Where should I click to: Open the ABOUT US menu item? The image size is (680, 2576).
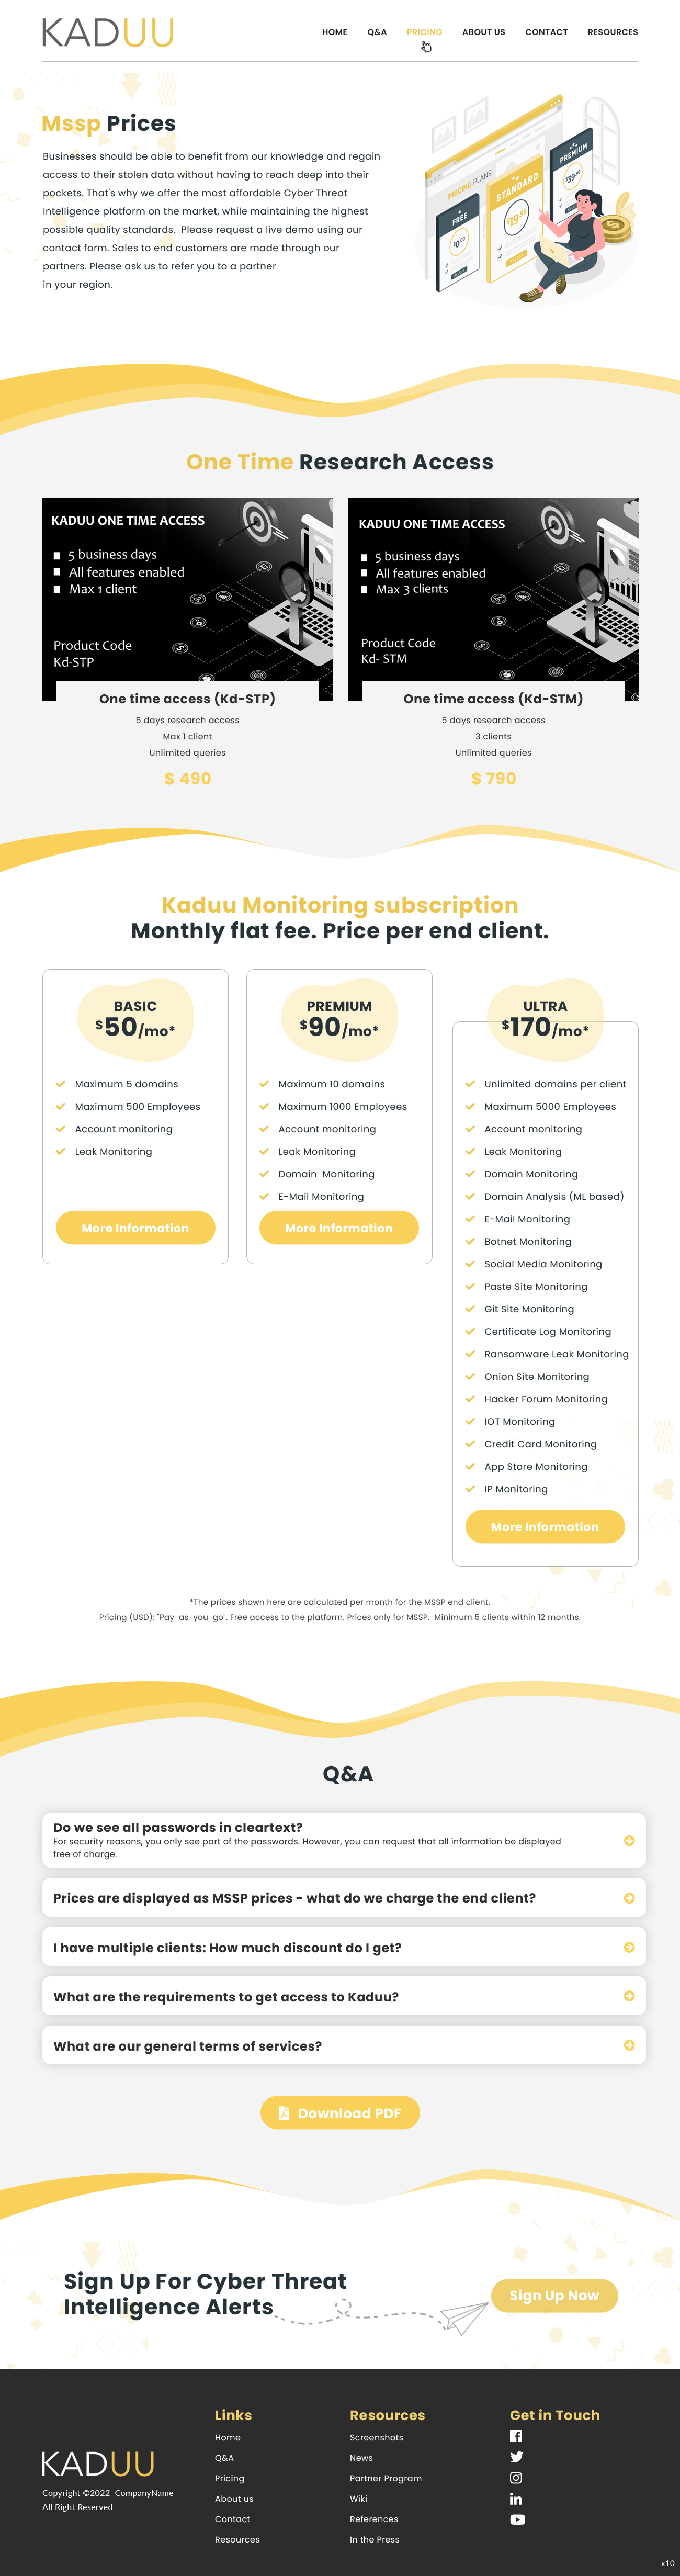click(x=483, y=31)
